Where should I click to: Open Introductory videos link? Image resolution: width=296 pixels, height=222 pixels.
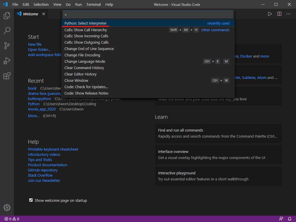tap(44, 155)
